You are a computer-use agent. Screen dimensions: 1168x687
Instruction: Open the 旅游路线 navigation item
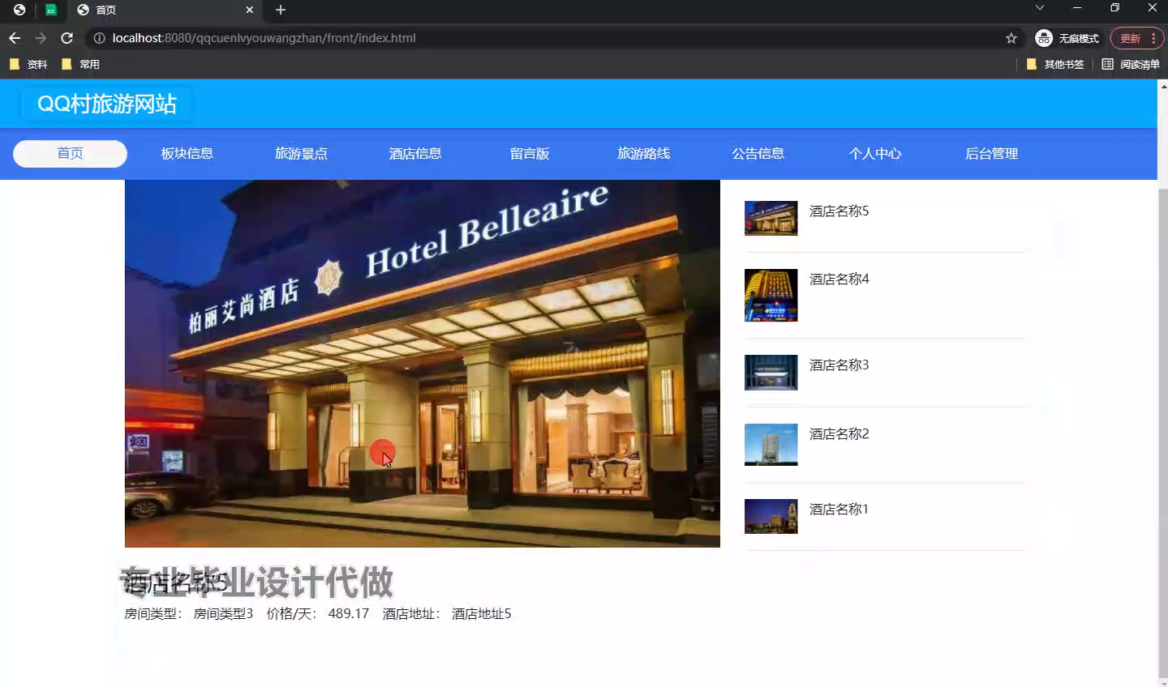[x=644, y=154]
